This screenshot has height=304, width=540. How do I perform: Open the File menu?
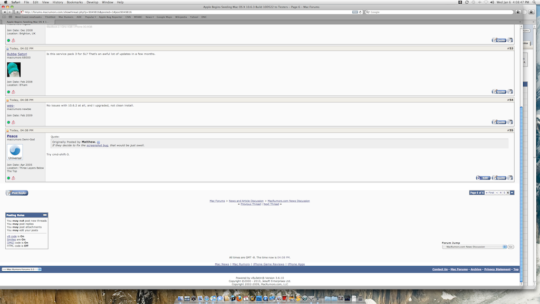click(26, 2)
